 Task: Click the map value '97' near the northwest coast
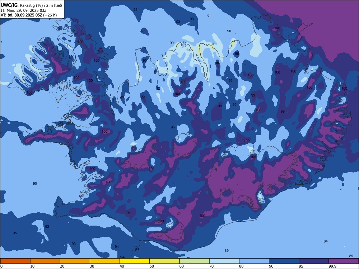click(x=122, y=98)
